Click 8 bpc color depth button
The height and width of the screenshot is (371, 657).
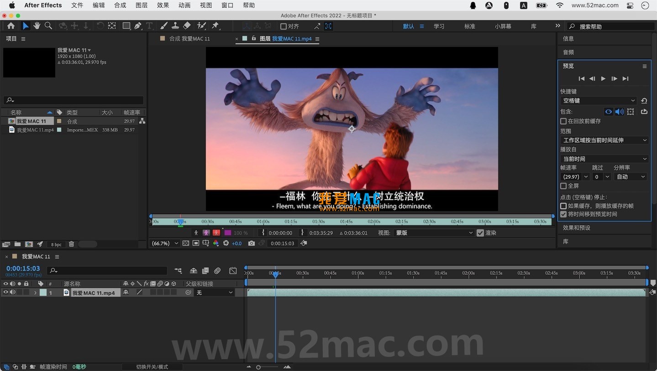pos(56,244)
